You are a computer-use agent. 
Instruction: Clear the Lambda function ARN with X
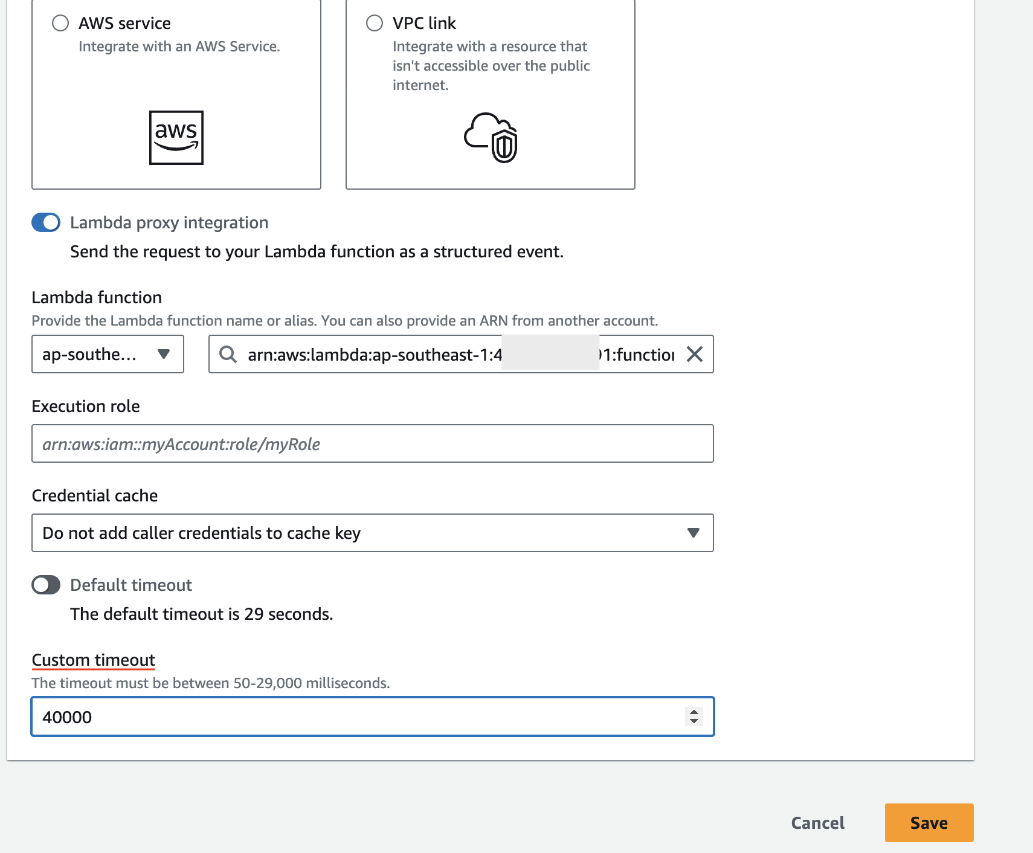[695, 354]
